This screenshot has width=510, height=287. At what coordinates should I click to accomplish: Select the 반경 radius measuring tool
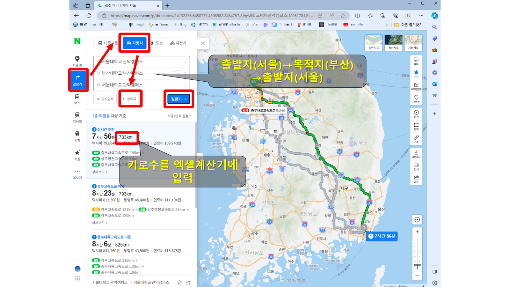(416, 114)
